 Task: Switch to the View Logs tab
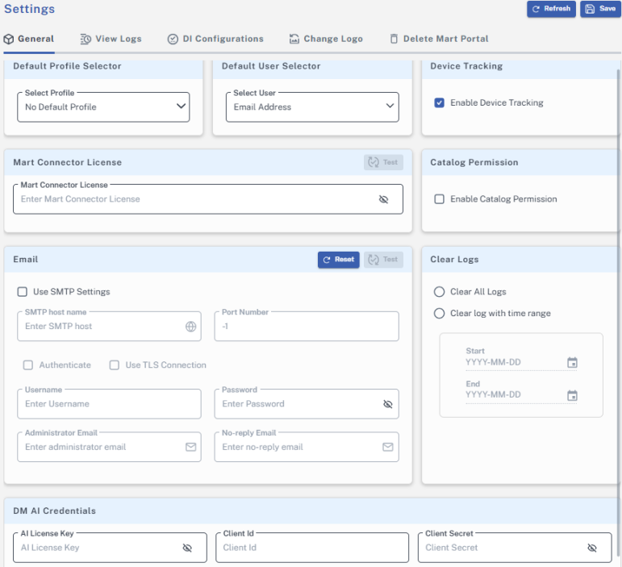point(111,39)
